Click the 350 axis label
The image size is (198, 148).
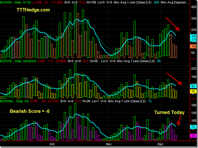point(194,19)
